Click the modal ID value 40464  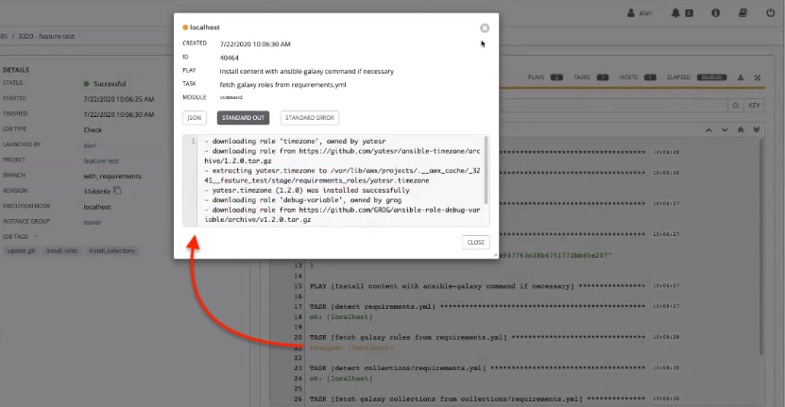[x=229, y=58]
